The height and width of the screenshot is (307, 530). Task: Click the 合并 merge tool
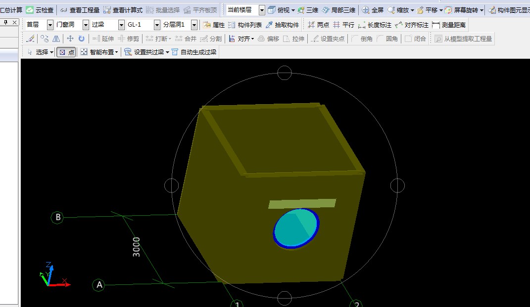186,39
